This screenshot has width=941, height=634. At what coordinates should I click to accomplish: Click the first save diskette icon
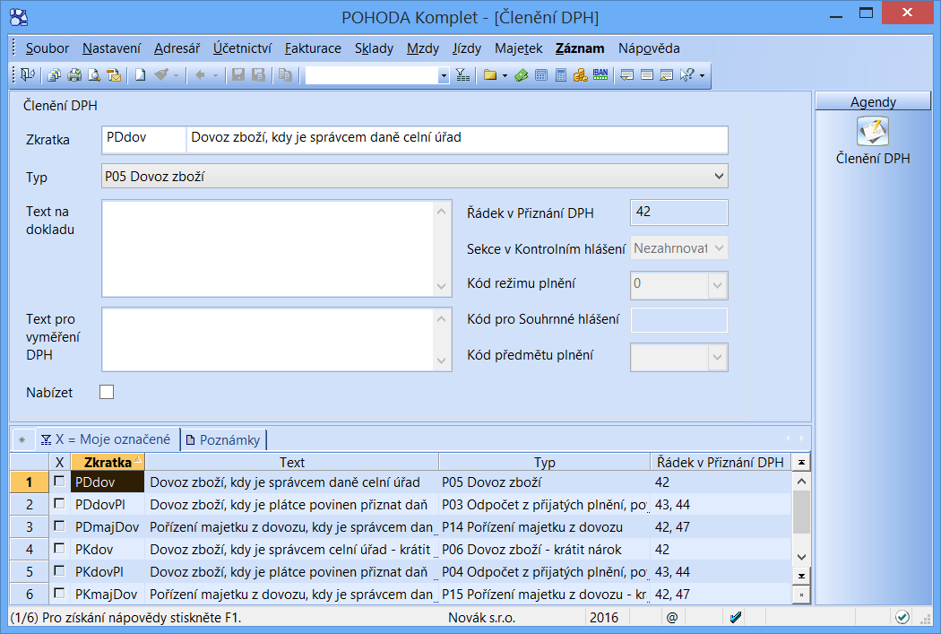click(238, 75)
